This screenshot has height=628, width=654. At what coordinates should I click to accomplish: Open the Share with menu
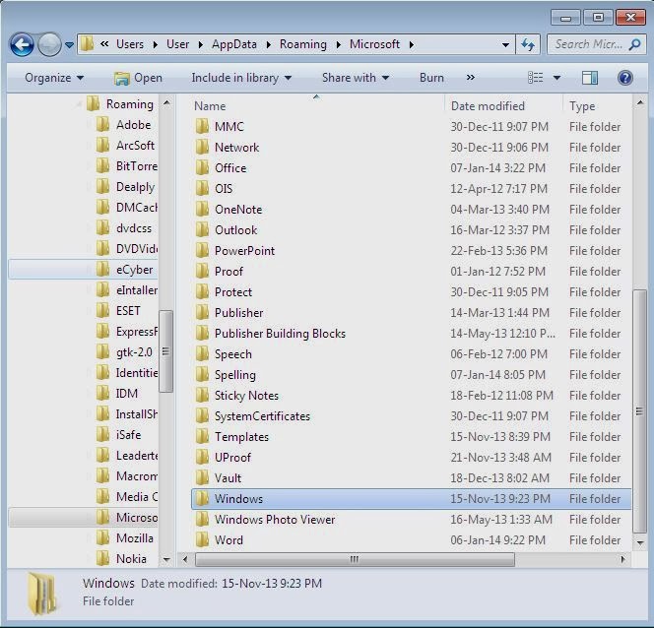tap(356, 78)
